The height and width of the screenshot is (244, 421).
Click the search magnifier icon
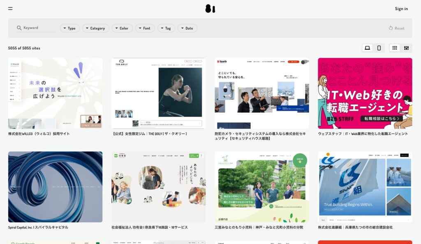[x=19, y=28]
